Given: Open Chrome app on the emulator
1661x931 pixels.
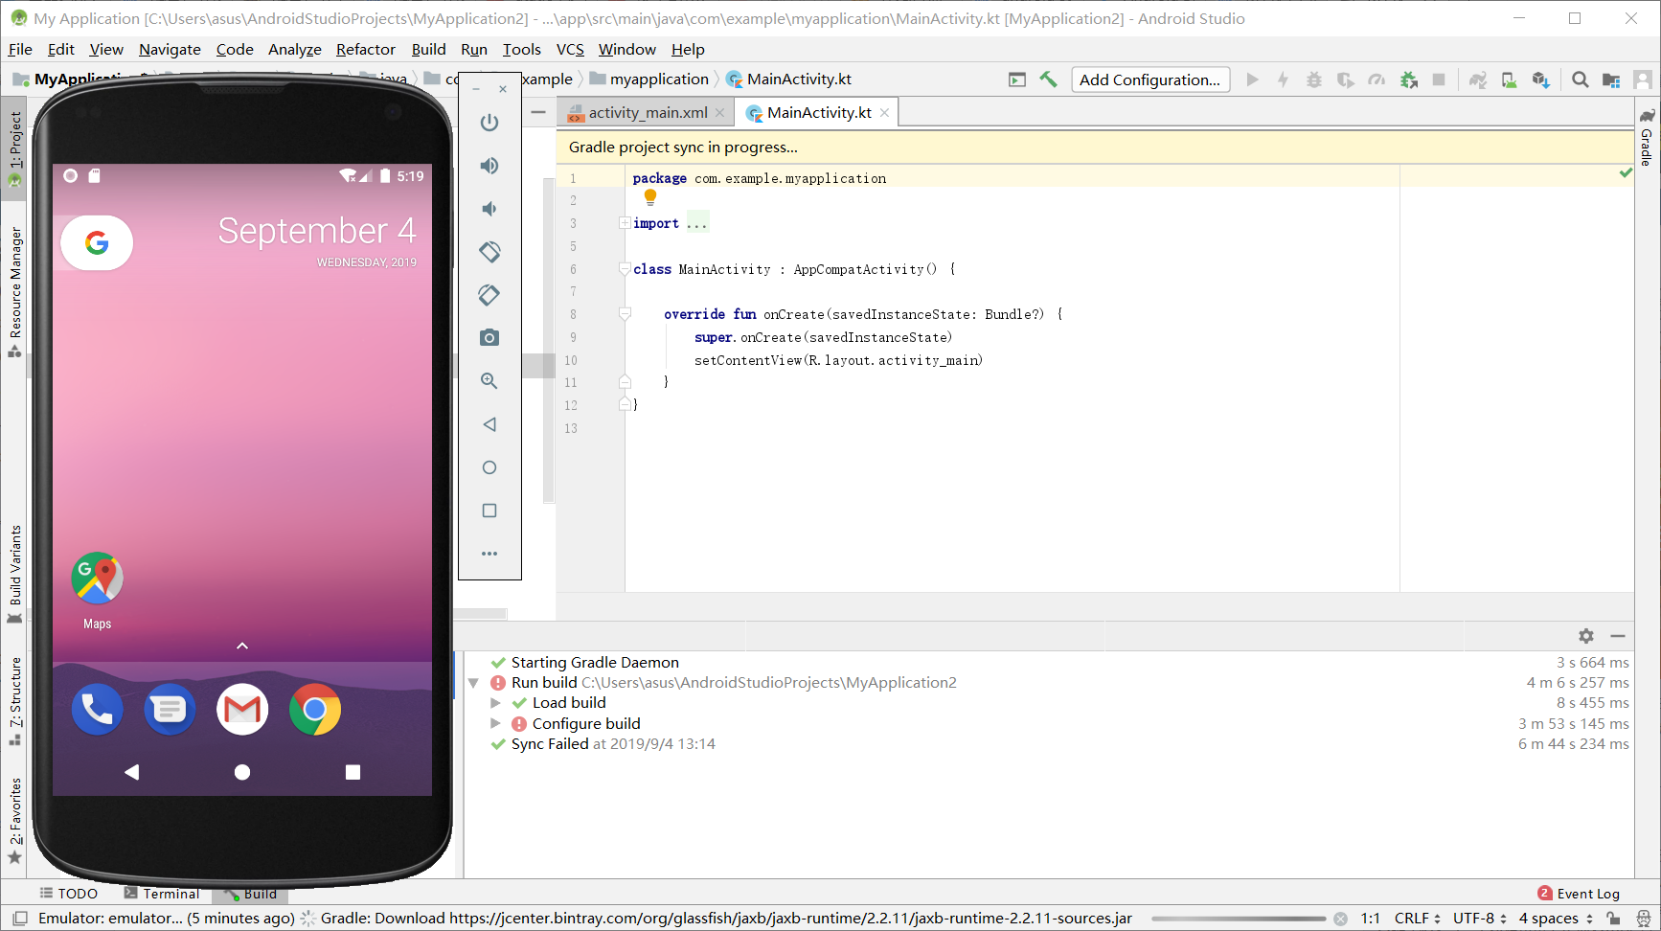Looking at the screenshot, I should (315, 710).
